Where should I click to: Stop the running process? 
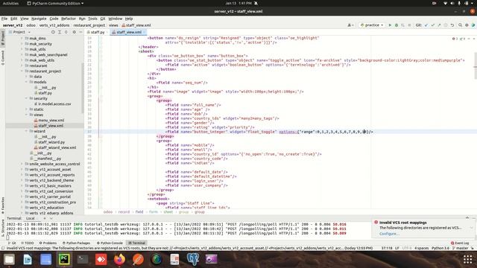coord(409,25)
